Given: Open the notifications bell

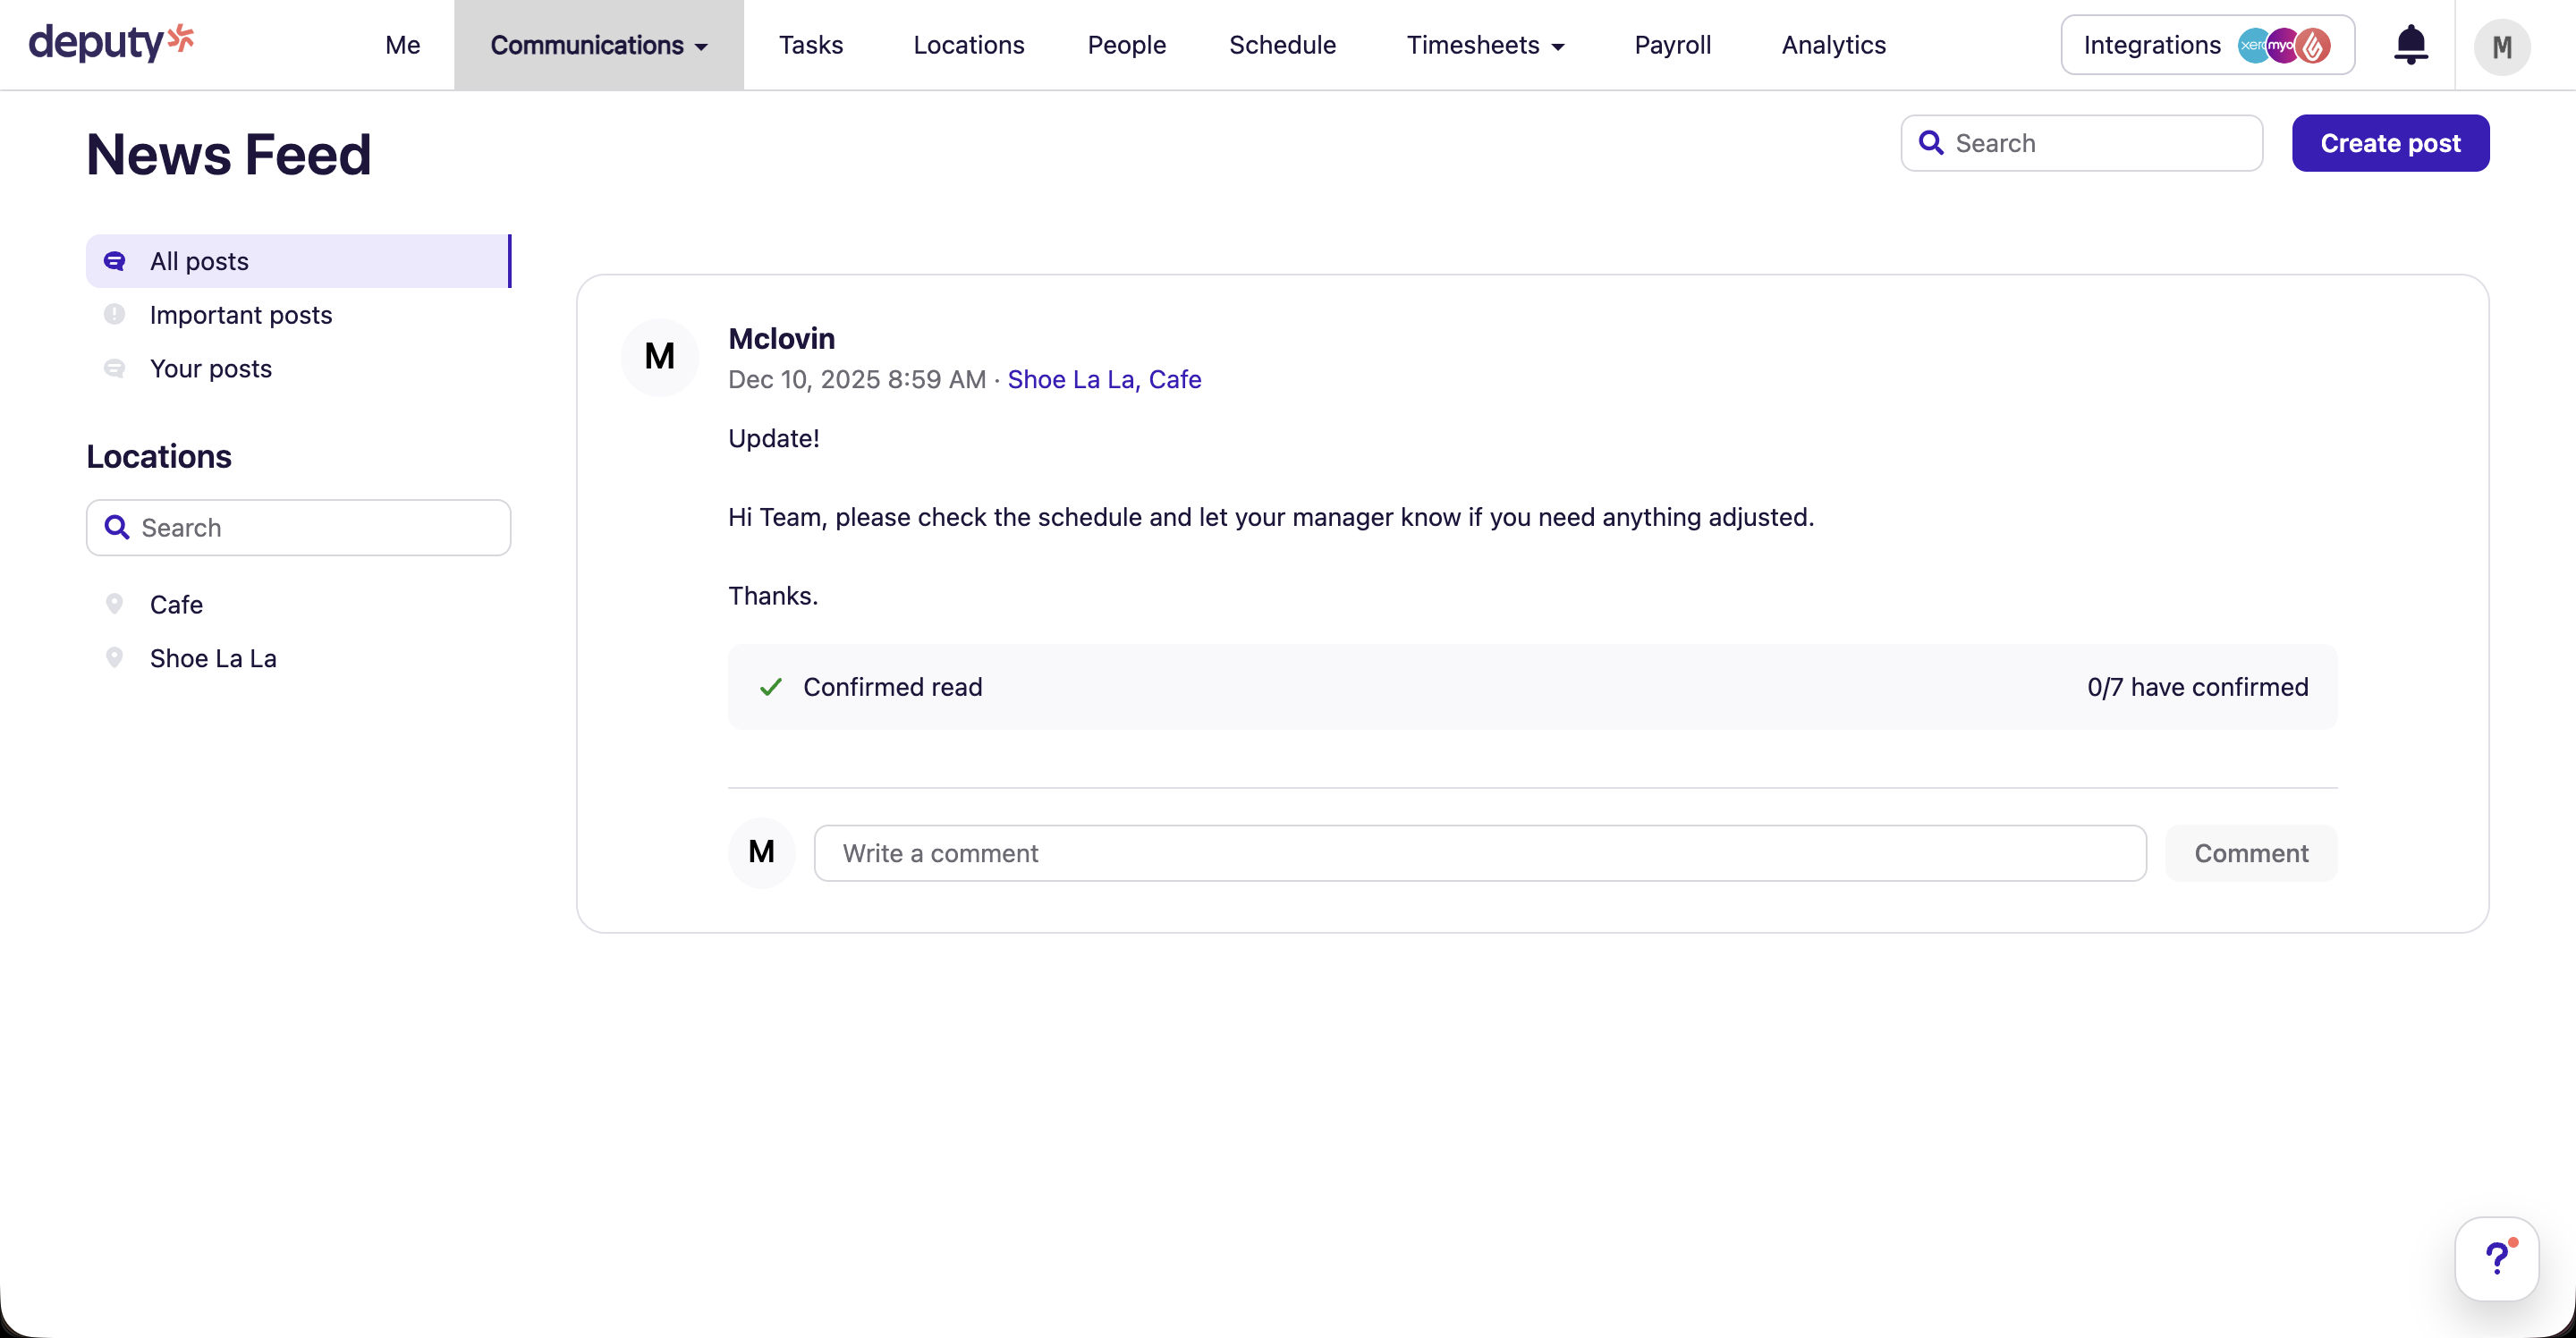Looking at the screenshot, I should (x=2411, y=44).
